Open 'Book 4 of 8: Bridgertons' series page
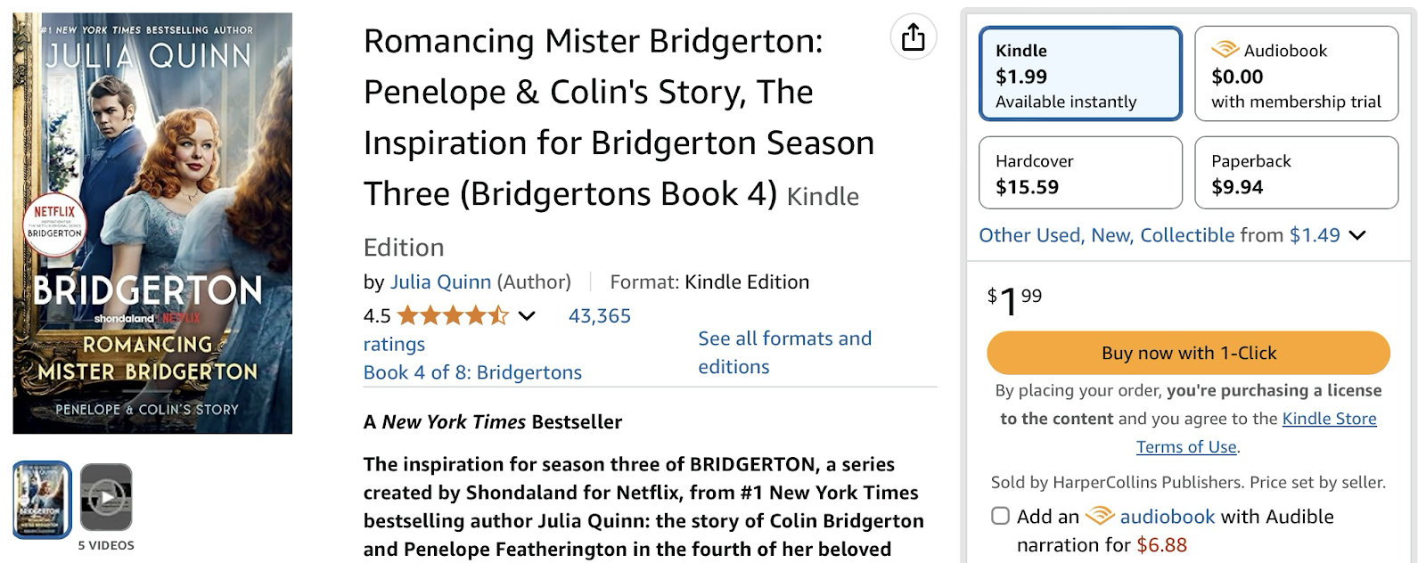 (x=471, y=371)
